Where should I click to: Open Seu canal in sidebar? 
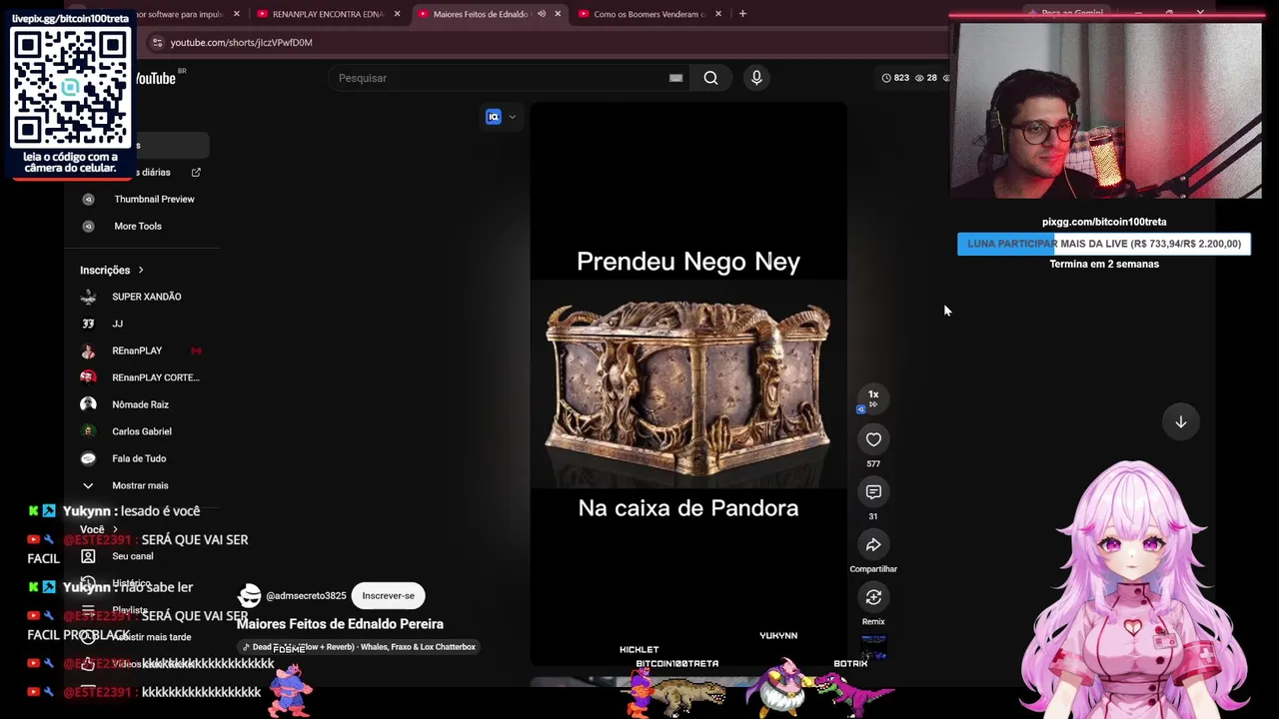(x=133, y=556)
